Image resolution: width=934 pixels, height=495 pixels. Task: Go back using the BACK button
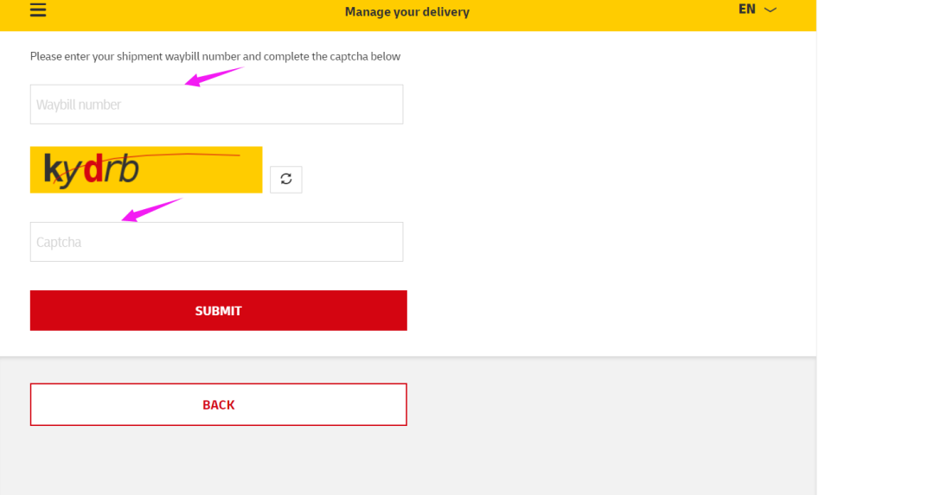(x=219, y=404)
